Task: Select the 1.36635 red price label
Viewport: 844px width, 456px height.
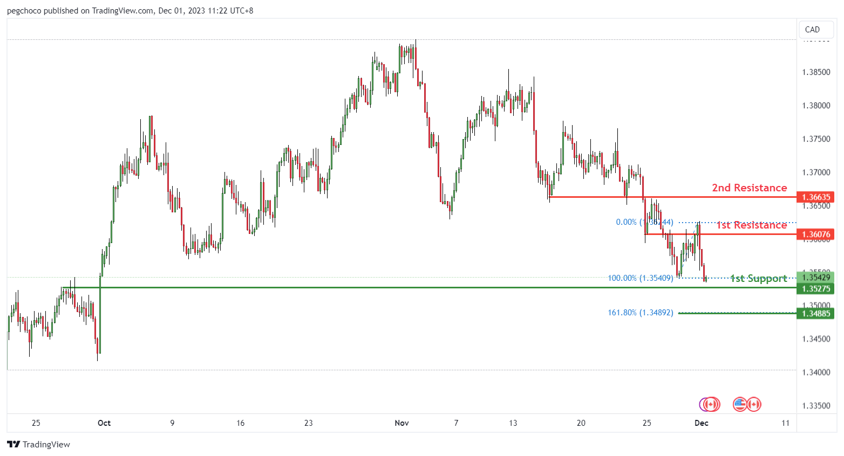Action: 816,197
